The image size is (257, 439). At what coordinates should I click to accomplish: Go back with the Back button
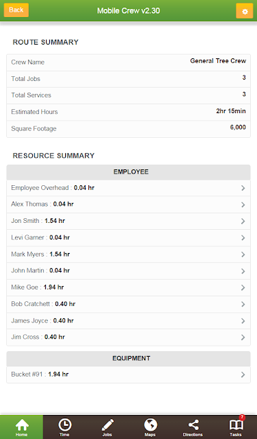16,10
